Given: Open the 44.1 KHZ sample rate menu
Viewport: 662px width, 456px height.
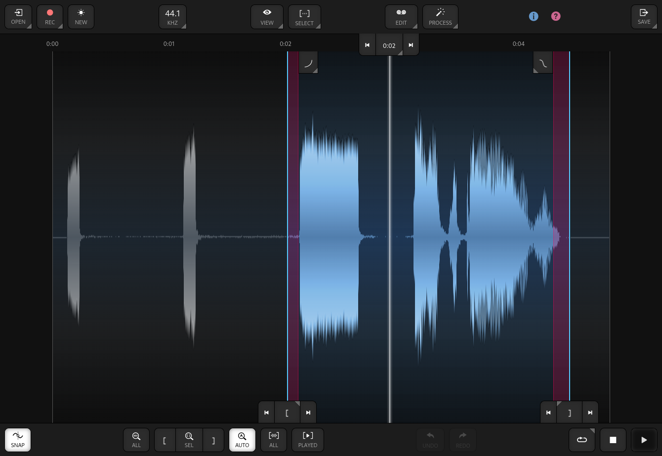Looking at the screenshot, I should click(x=172, y=17).
